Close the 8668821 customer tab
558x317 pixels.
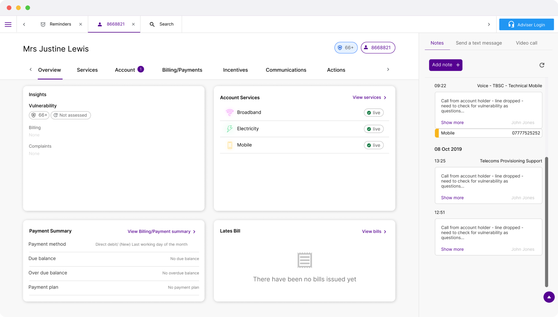tap(134, 24)
